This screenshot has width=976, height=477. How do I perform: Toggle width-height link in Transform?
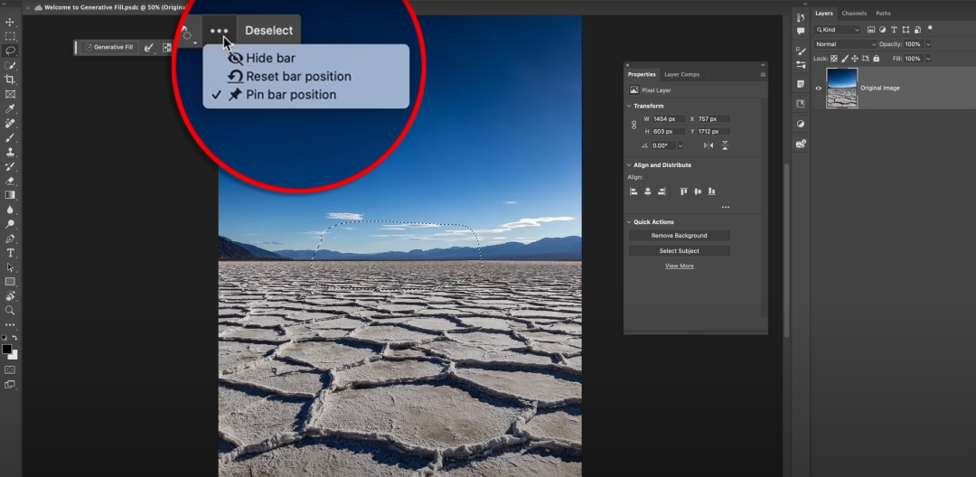point(633,125)
